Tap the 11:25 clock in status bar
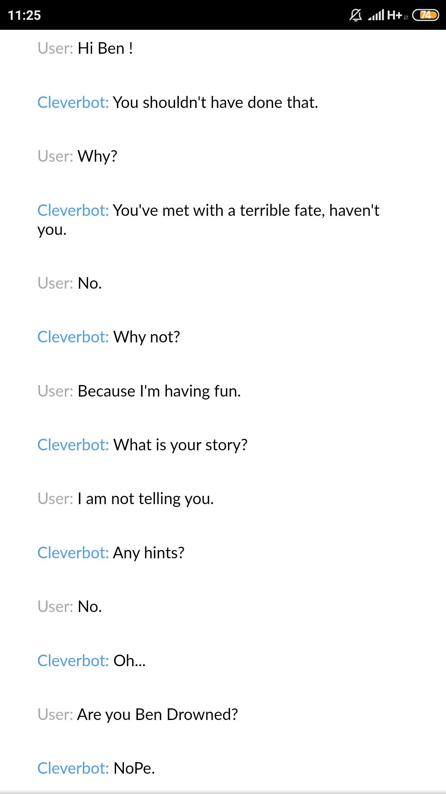This screenshot has height=794, width=446. [x=24, y=15]
